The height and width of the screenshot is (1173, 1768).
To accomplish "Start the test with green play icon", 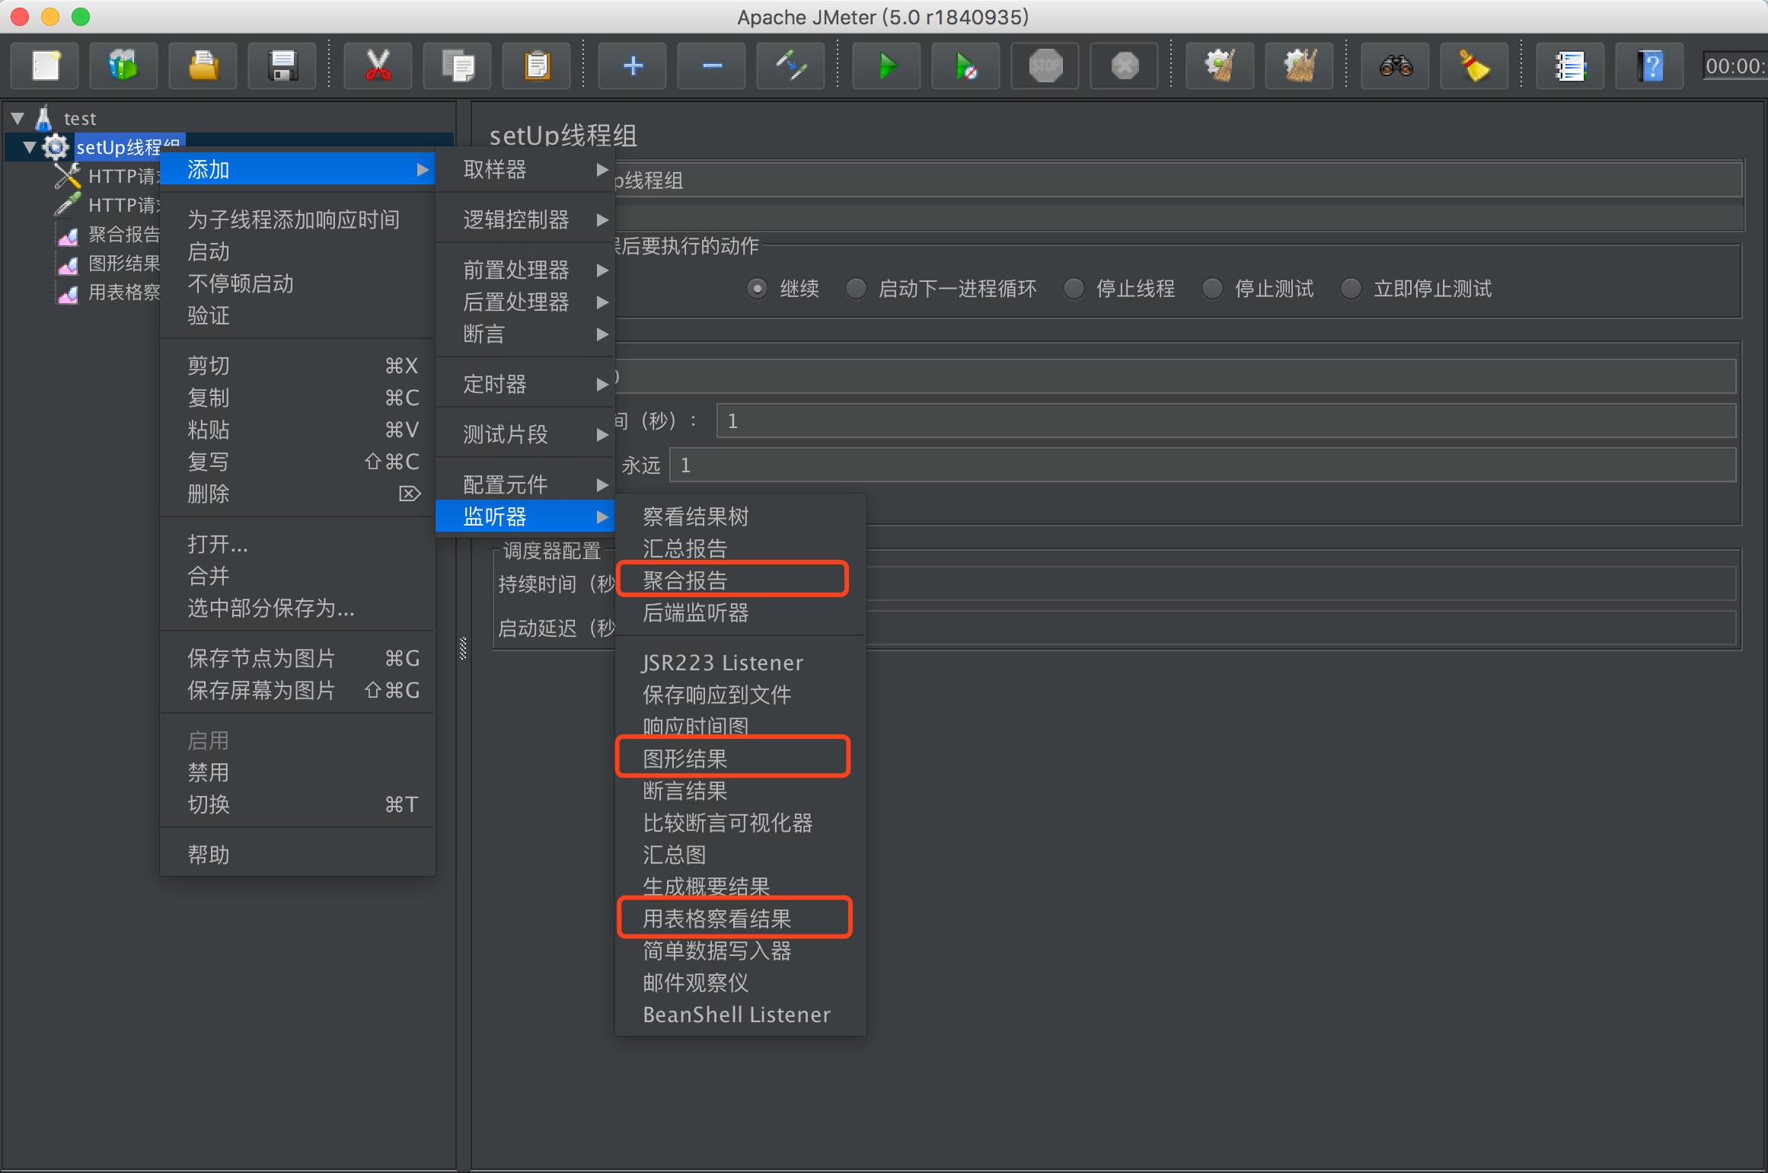I will (x=887, y=66).
